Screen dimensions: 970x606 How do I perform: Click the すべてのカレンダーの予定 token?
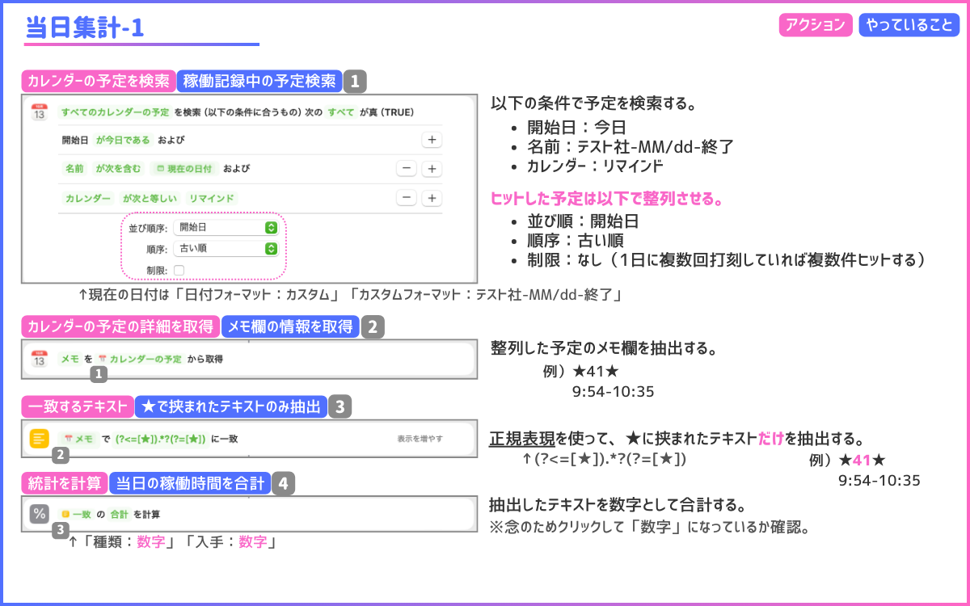click(x=115, y=112)
